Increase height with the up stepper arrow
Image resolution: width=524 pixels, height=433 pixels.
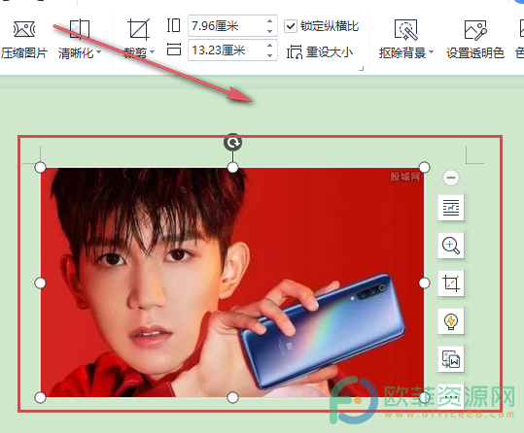[x=269, y=21]
